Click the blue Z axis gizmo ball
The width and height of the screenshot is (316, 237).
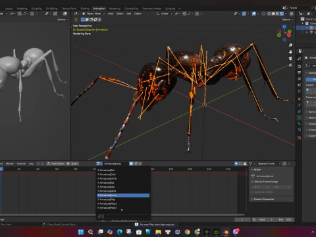[284, 26]
